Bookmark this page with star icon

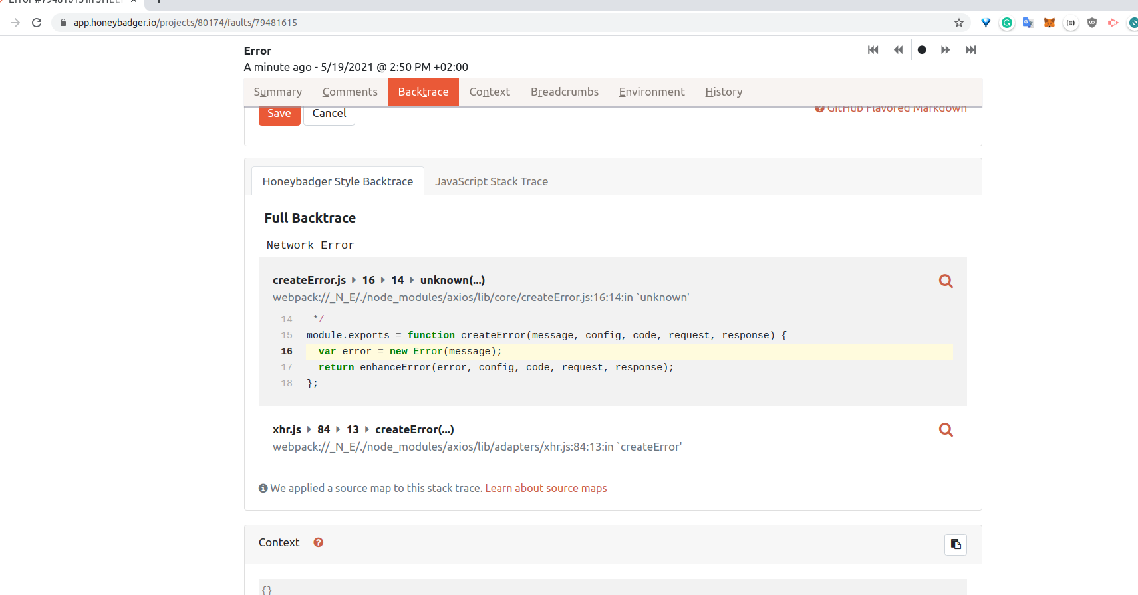(x=959, y=23)
